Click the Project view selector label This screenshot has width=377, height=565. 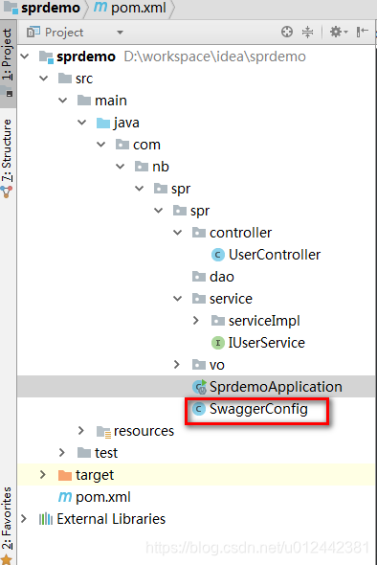click(64, 33)
